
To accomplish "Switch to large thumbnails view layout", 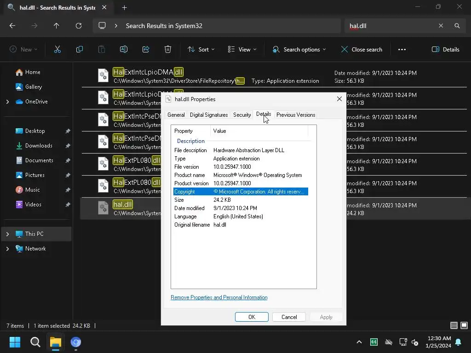I will pos(464,325).
